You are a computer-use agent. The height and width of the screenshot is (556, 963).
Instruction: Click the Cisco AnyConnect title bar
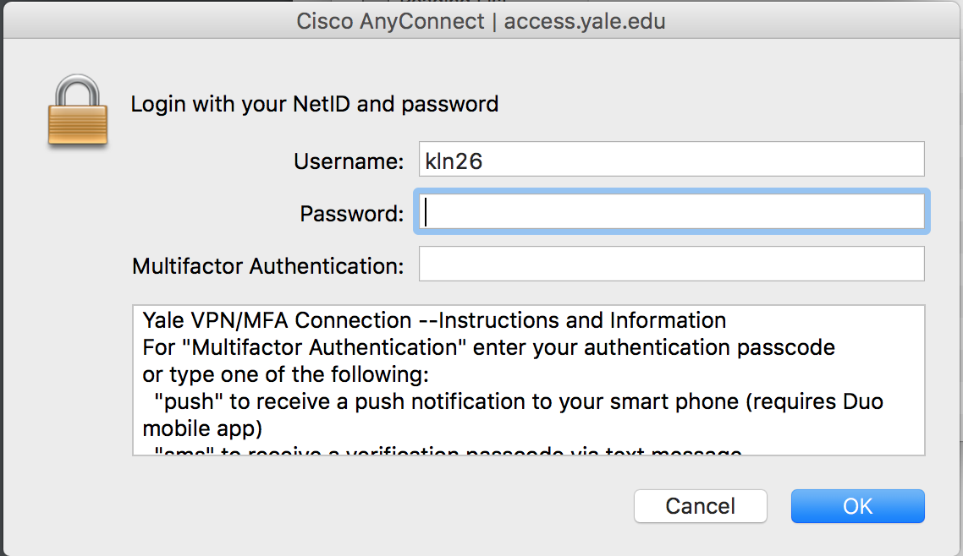481,21
